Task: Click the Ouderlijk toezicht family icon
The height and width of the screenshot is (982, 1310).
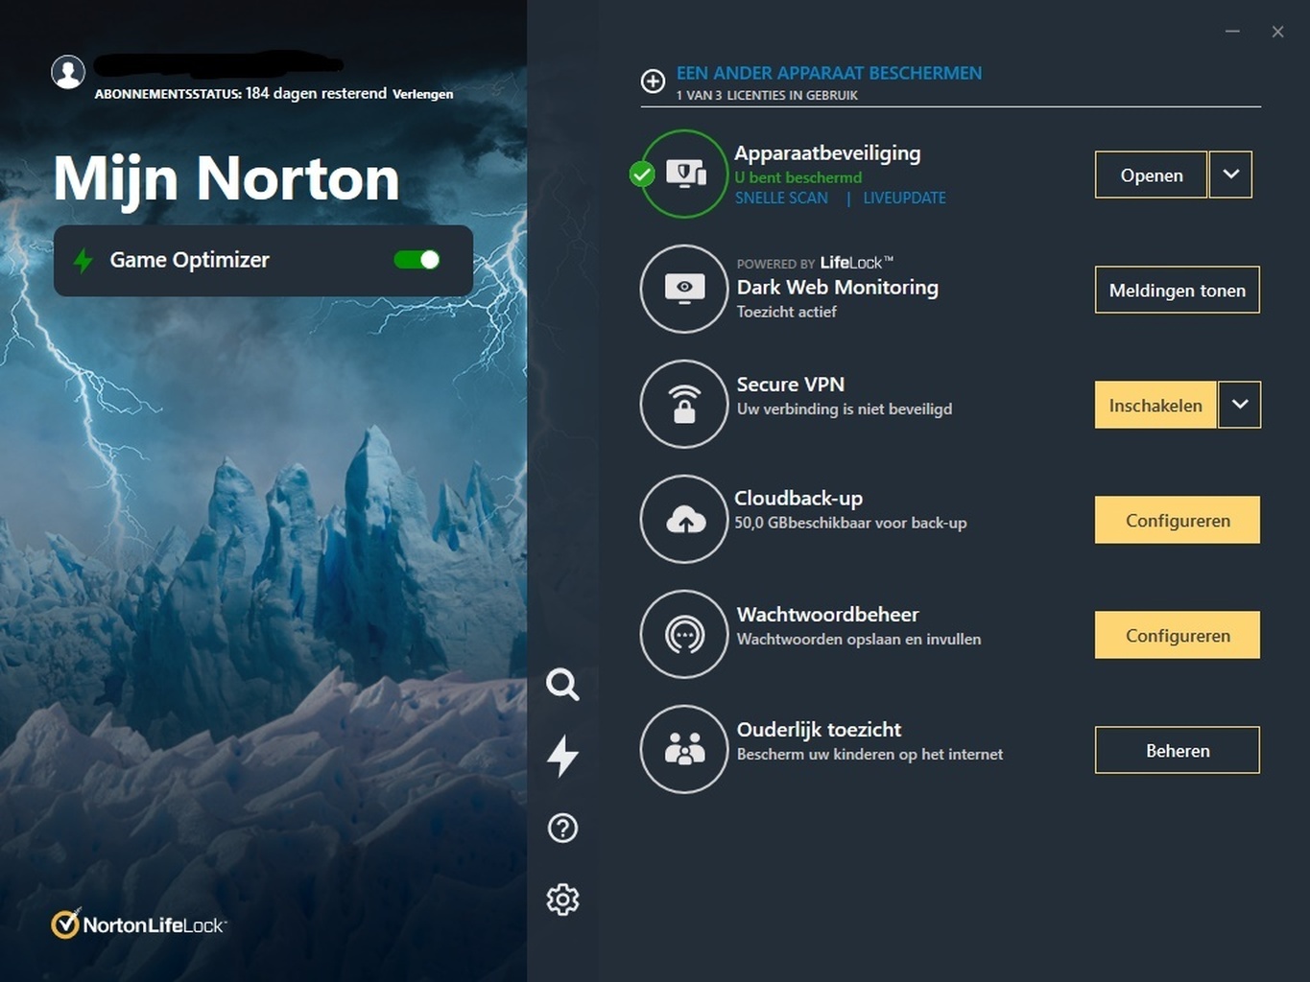Action: pyautogui.click(x=684, y=749)
